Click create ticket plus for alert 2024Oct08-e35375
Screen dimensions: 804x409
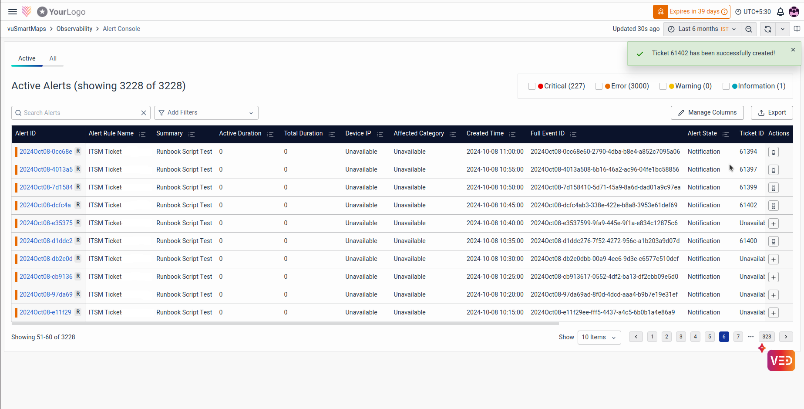773,223
